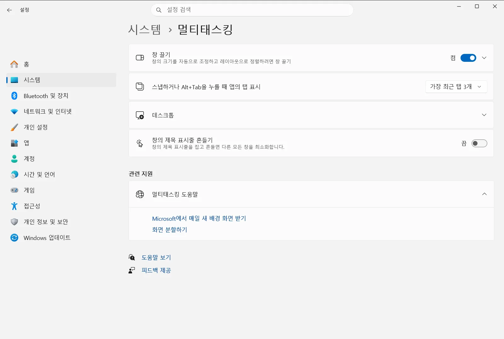Open the 화면 분할하기 help link
The width and height of the screenshot is (504, 339).
[170, 230]
